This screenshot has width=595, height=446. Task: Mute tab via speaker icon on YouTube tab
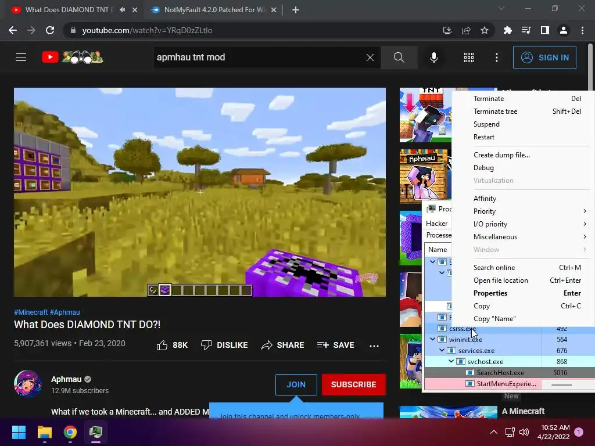[x=122, y=10]
